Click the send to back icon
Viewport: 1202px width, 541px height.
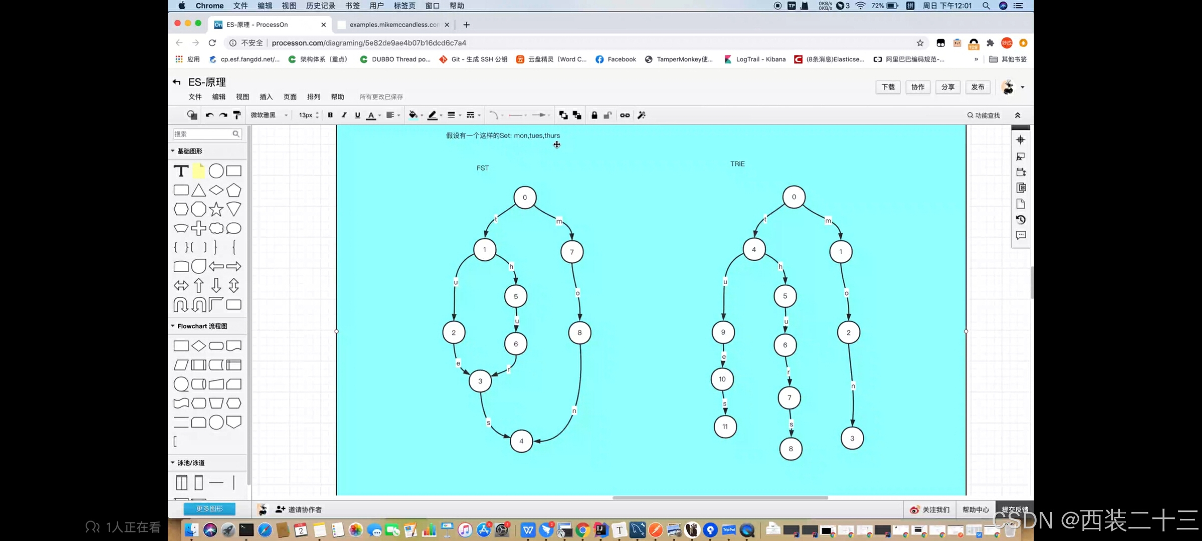pos(577,115)
